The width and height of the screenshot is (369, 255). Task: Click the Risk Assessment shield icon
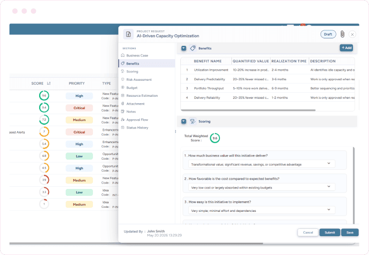tap(122, 79)
